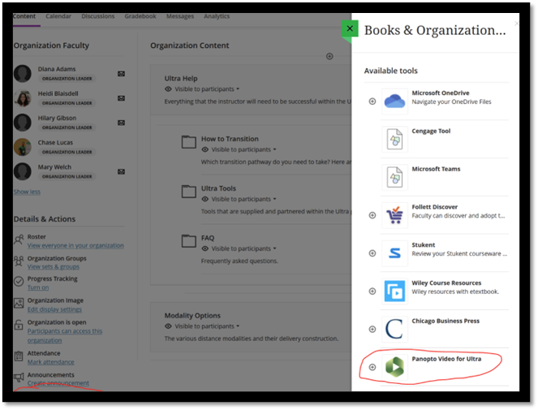Click the Create announcement link
Viewport: 538px width, 410px height.
[x=58, y=383]
